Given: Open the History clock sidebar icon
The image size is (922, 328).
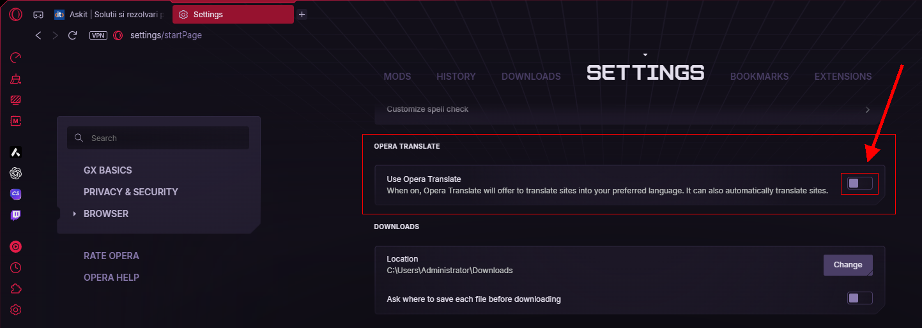Looking at the screenshot, I should pos(16,267).
